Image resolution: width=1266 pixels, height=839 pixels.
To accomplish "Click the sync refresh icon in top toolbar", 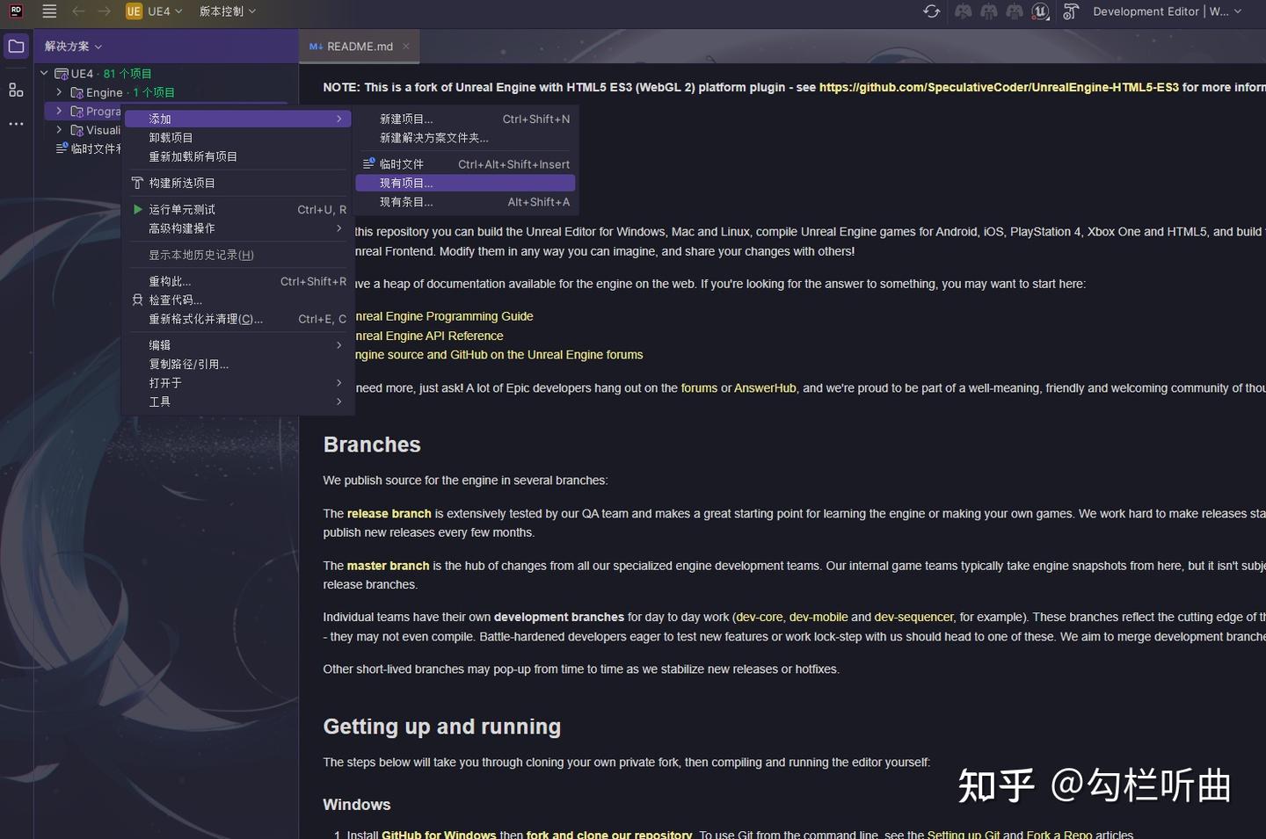I will [932, 11].
